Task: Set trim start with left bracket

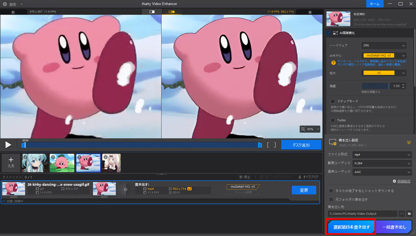Action: click(268, 145)
